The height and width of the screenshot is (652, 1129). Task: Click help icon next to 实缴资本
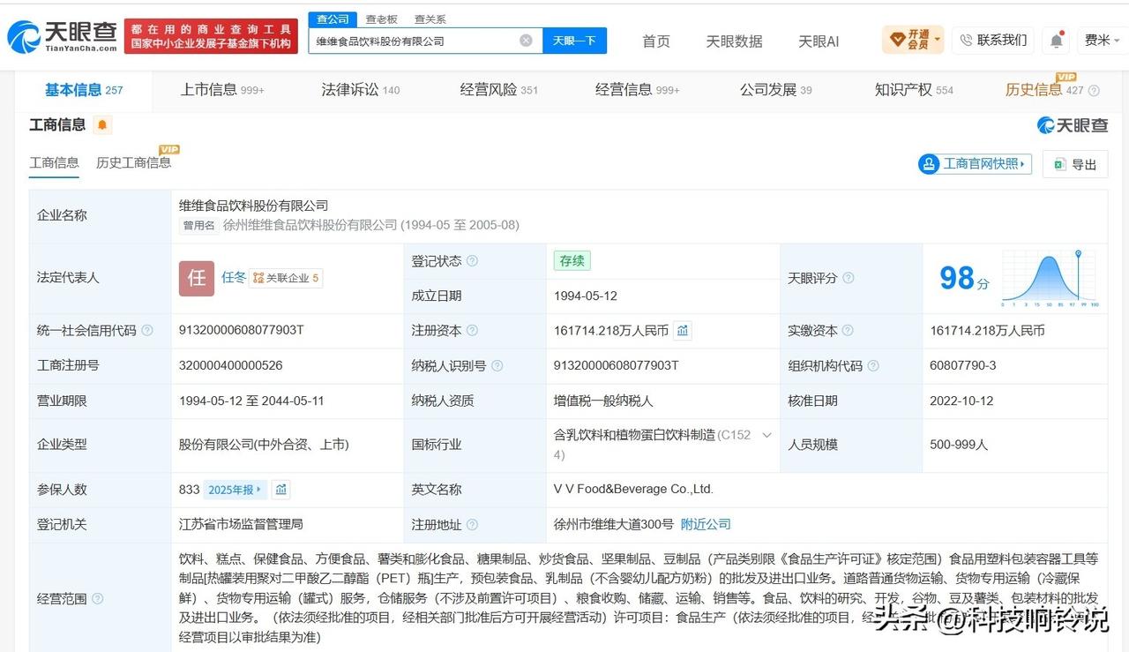848,331
